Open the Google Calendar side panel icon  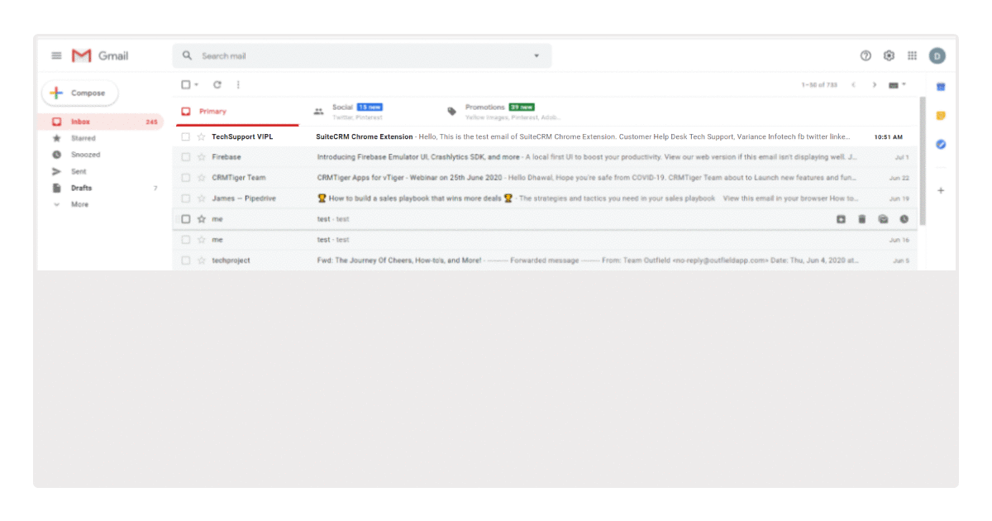coord(941,87)
